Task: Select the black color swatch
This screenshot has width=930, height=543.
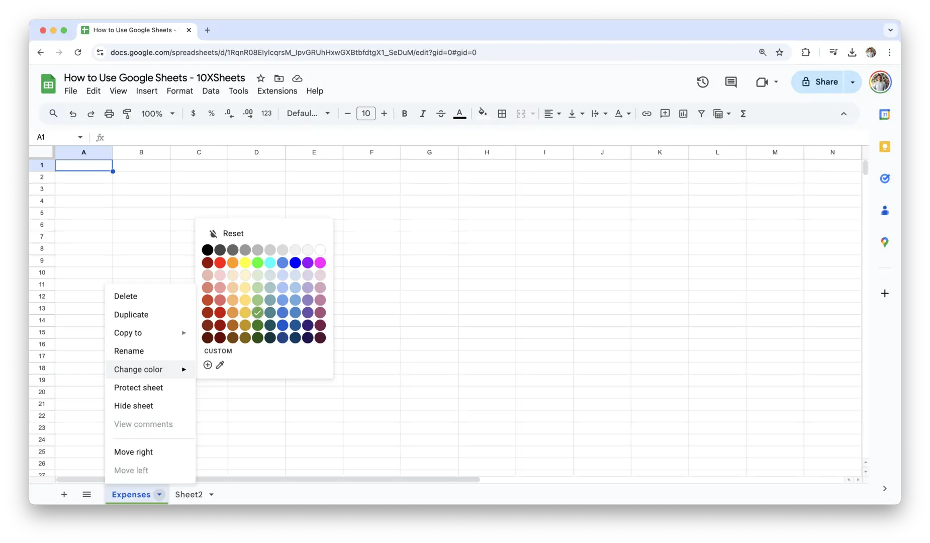Action: click(207, 250)
